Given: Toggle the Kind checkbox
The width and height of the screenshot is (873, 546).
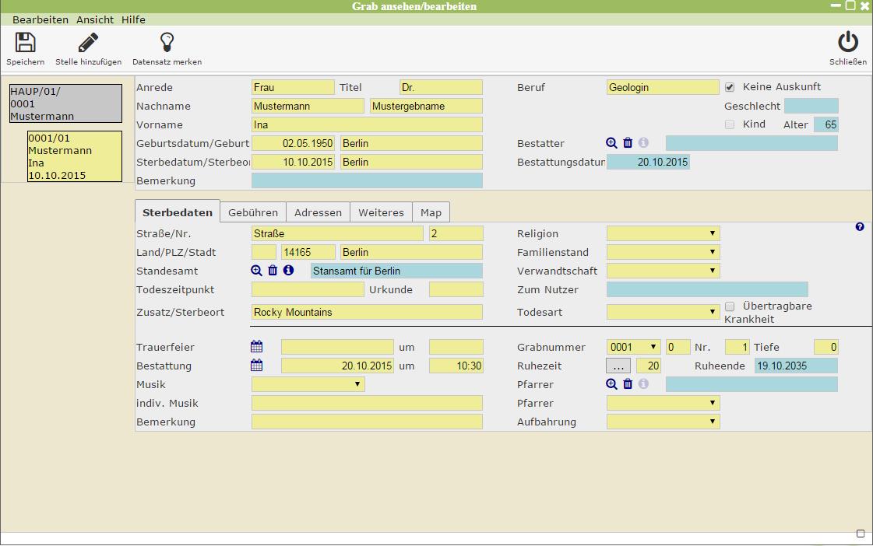Looking at the screenshot, I should (730, 124).
